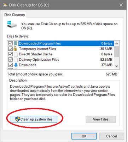Dismiss the dialog with Cancel
The width and height of the screenshot is (128, 142).
click(111, 136)
